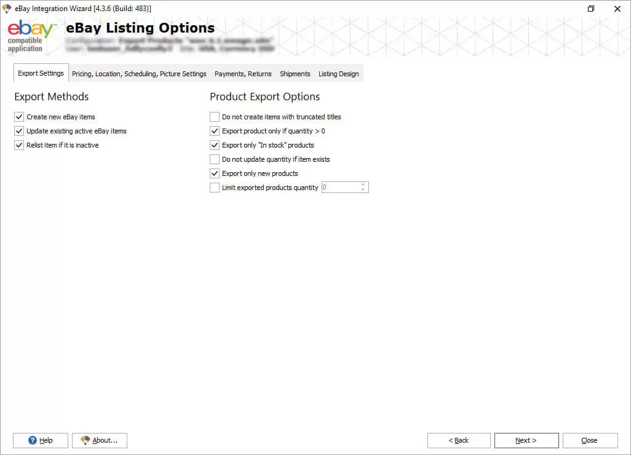Increase exported quantity with the up arrow

point(363,184)
